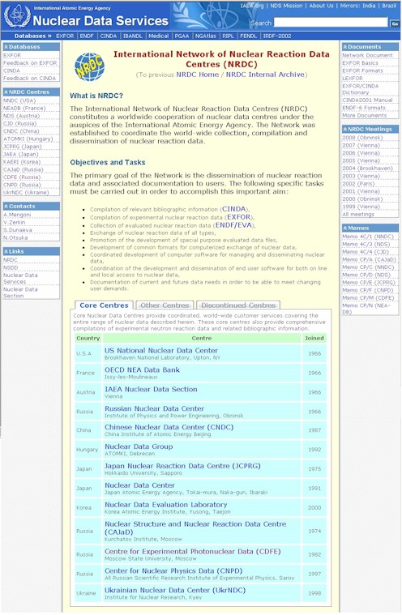Open the EXFOR link in the tasks list
Screen dimensions: 402x615
[x=239, y=217]
